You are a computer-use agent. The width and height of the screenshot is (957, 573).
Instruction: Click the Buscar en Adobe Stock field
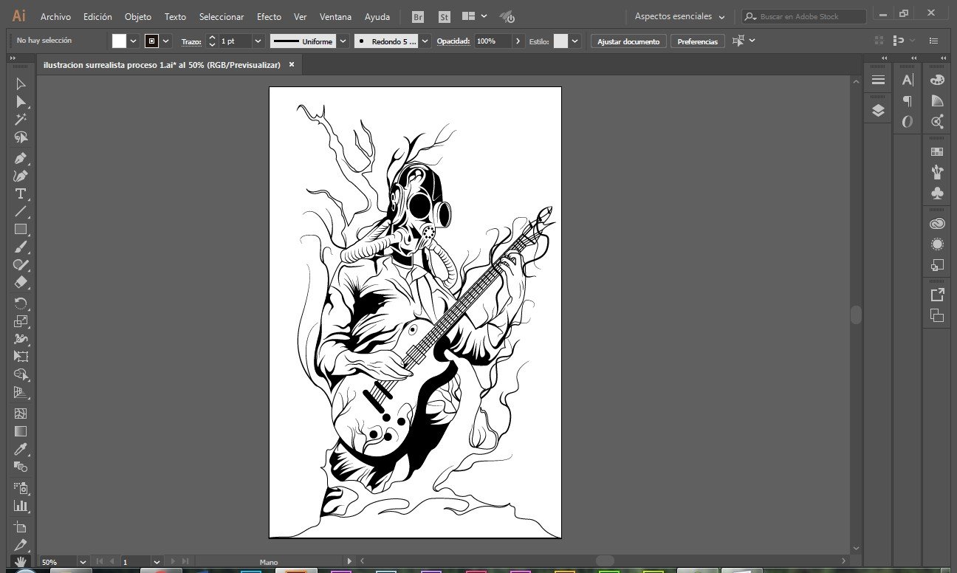coord(804,16)
